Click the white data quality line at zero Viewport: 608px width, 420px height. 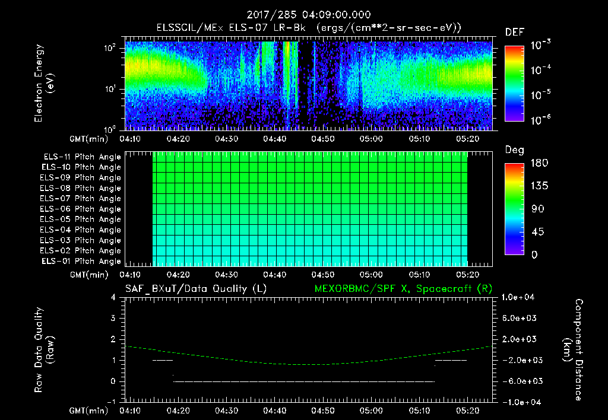pyautogui.click(x=304, y=381)
